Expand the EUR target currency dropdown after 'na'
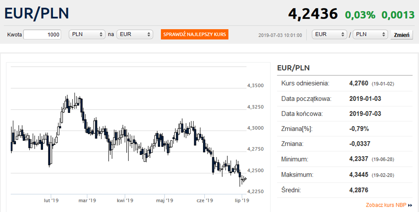Viewport: 419px width, 212px height. 135,35
